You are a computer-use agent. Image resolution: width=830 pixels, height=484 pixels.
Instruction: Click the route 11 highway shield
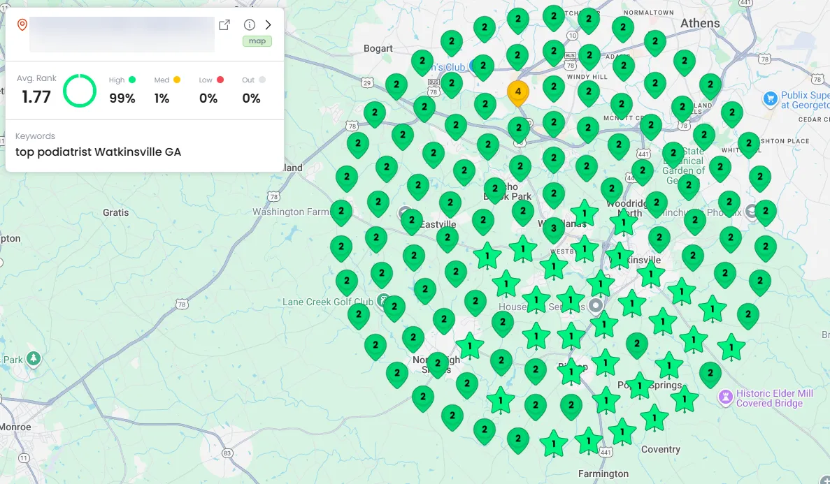(x=24, y=459)
